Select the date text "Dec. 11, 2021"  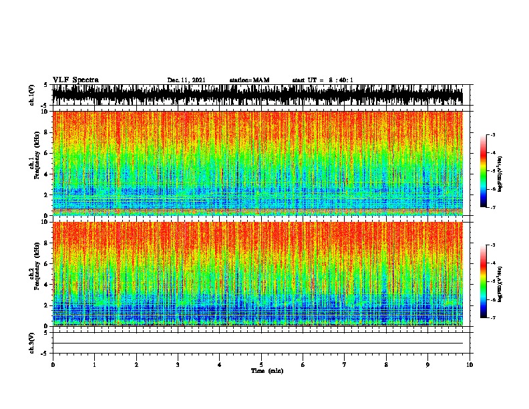[186, 80]
